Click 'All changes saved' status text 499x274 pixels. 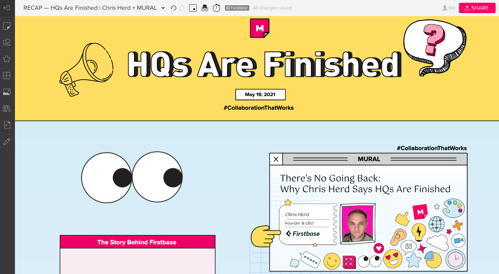(x=272, y=8)
